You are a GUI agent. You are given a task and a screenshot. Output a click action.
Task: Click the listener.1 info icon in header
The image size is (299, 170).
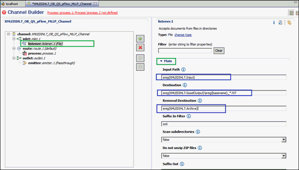point(274,23)
